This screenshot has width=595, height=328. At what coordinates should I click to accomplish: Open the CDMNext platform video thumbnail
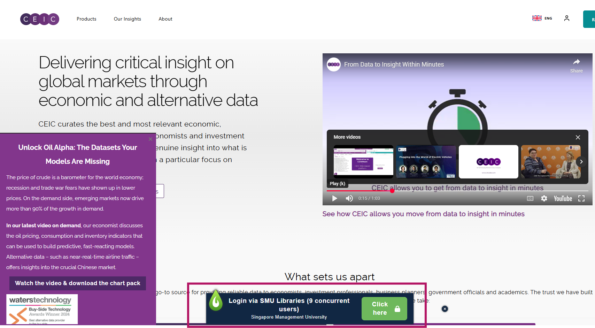363,162
